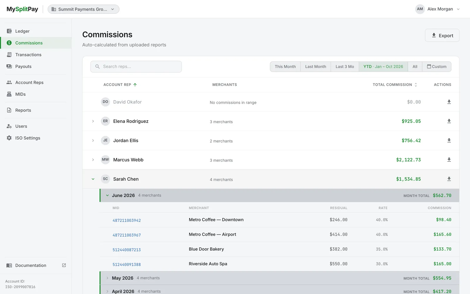
Task: Sort by the Total Commission column
Action: point(395,85)
